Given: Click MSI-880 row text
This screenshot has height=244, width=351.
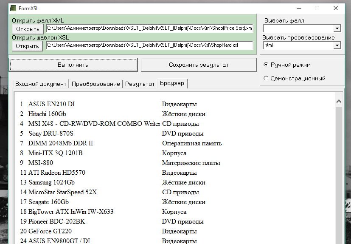Looking at the screenshot, I should 41,162.
